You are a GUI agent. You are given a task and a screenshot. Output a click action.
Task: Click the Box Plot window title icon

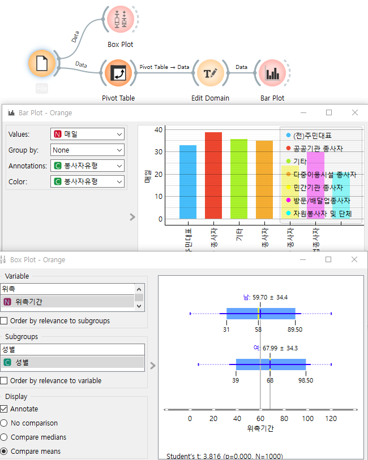[x=3, y=260]
